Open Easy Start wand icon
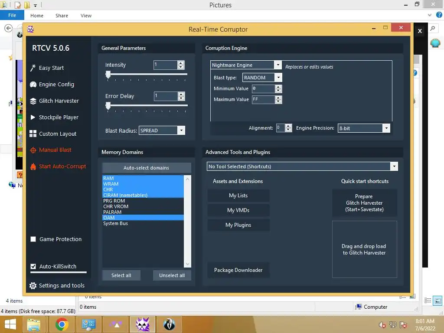This screenshot has height=333, width=444. [x=33, y=68]
